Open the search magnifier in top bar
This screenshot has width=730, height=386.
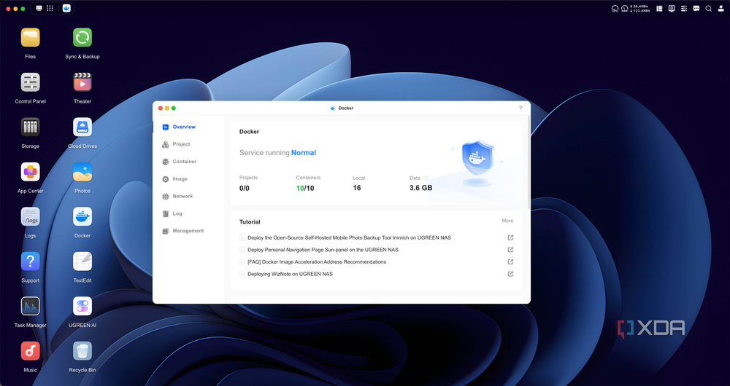pyautogui.click(x=709, y=8)
